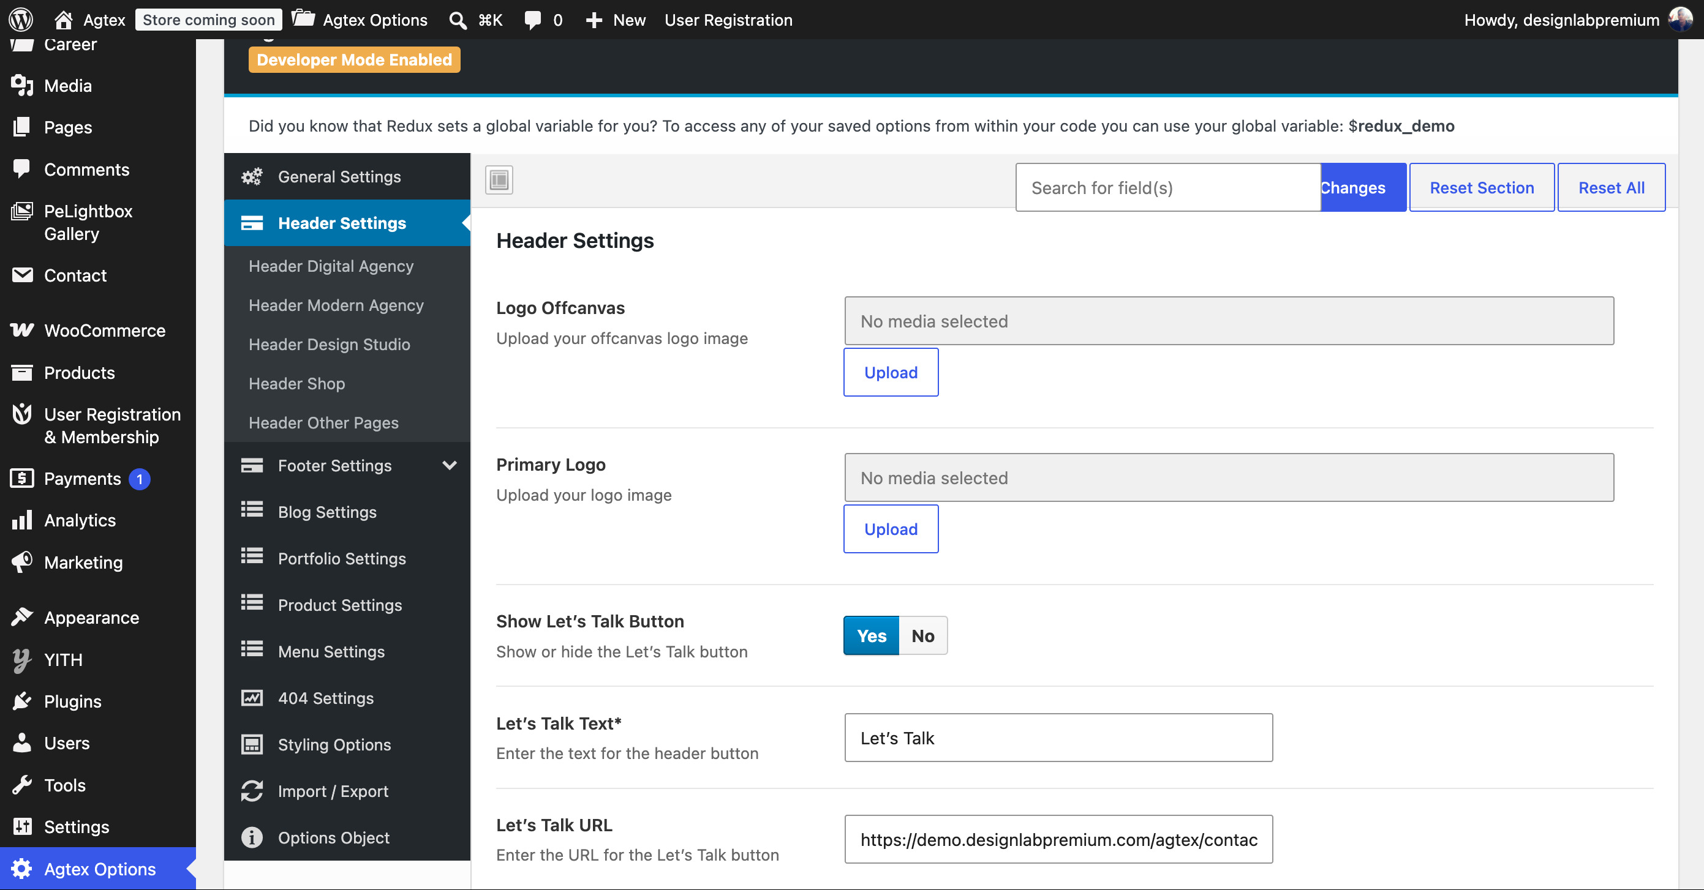
Task: Click the Reset Section button
Action: [x=1482, y=188]
